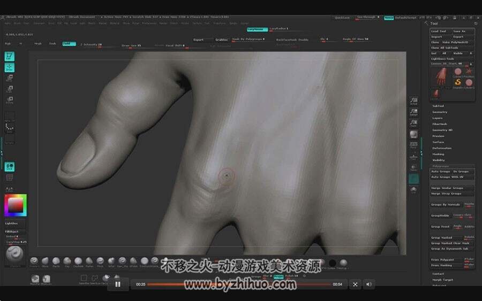482x301 pixels.
Task: Toggle the highlighted teal icon in right shelf
Action: coord(413,179)
